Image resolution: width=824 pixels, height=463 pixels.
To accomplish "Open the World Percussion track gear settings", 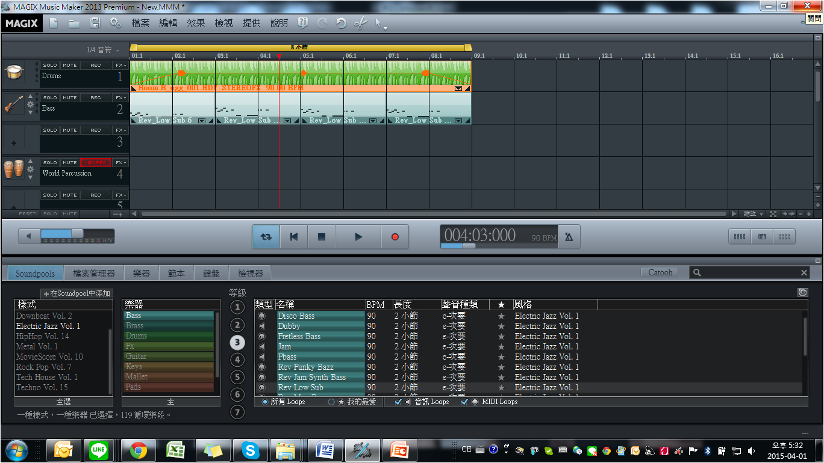I will click(30, 170).
